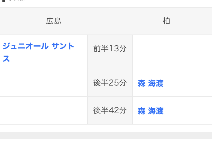Click the 広島 team header cell
212x142 pixels.
tap(54, 21)
